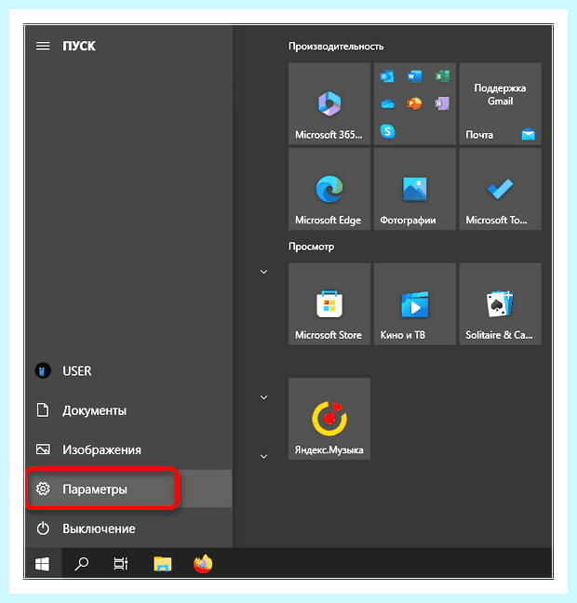The image size is (577, 603).
Task: Open the Microsoft To Do tile
Action: click(500, 189)
